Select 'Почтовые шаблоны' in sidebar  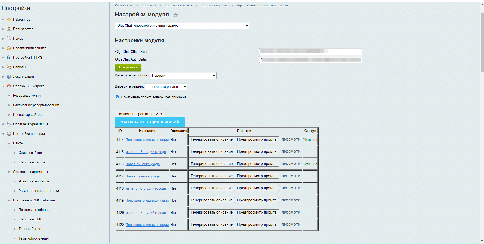[x=34, y=210]
